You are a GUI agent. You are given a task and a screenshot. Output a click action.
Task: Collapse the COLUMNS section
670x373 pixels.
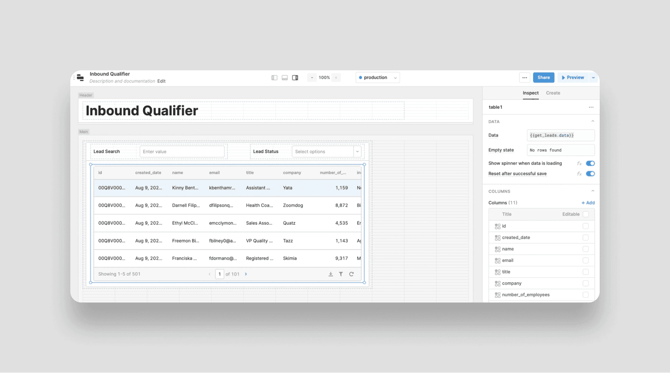click(x=592, y=191)
